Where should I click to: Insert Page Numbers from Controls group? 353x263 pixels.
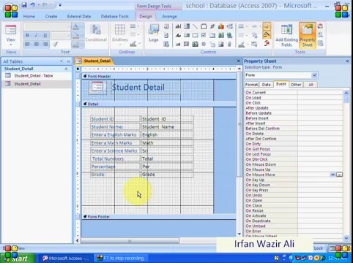click(166, 36)
